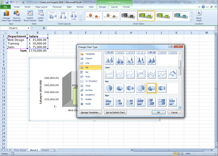Expand the Chart Styles gallery more arrow

pyautogui.click(x=191, y=20)
